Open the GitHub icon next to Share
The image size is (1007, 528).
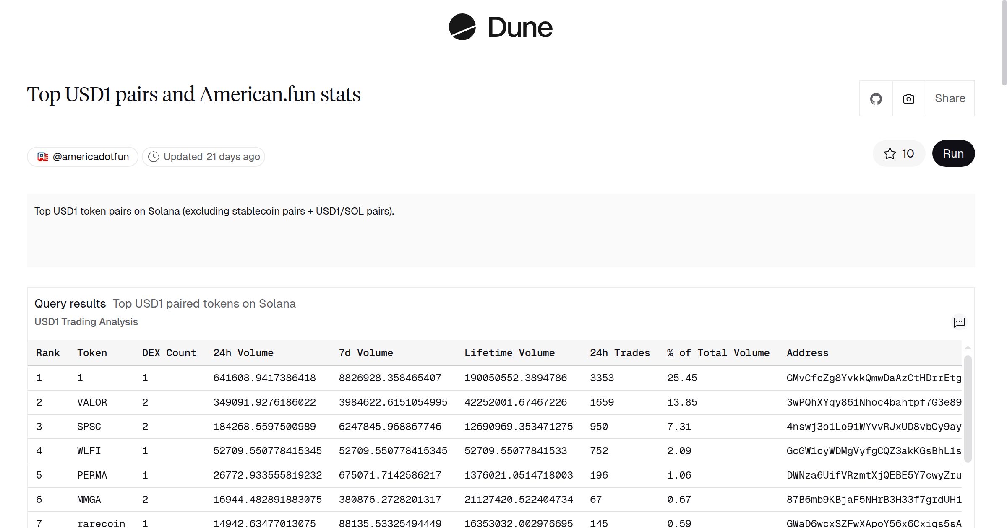pyautogui.click(x=876, y=98)
